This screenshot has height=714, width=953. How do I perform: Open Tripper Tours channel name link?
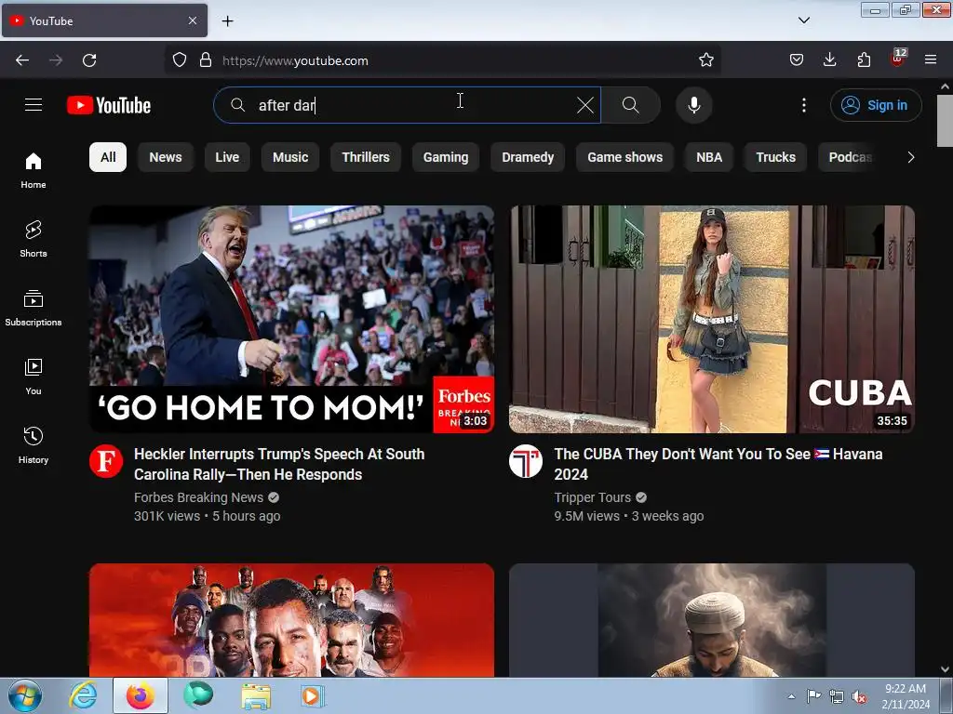[593, 497]
